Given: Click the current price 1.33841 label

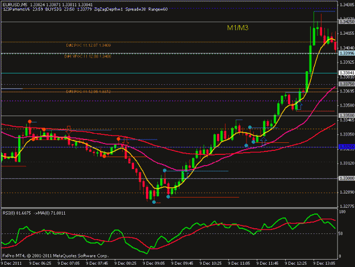Looking at the screenshot, I should (346, 73).
